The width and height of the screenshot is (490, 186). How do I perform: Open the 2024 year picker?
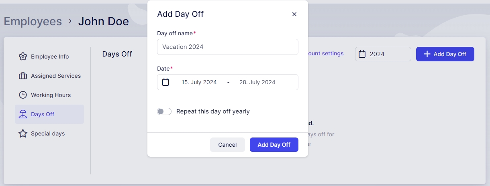383,54
